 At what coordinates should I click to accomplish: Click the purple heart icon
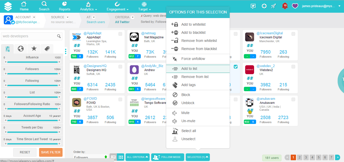pos(295,6)
